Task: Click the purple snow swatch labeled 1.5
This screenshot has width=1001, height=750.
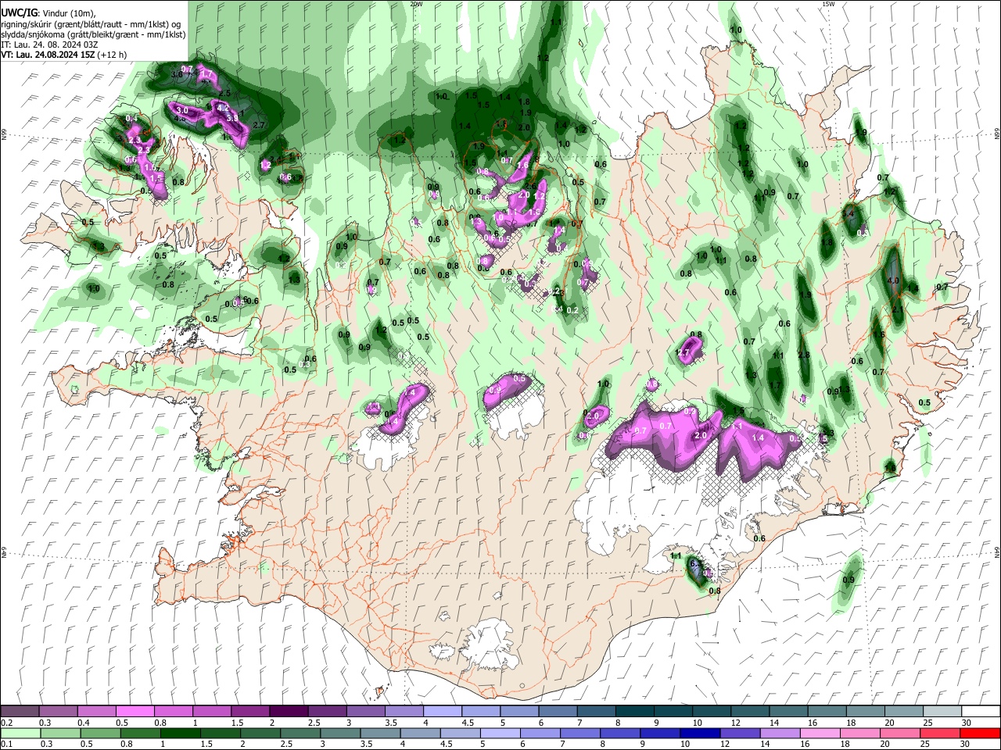Action: pos(249,711)
